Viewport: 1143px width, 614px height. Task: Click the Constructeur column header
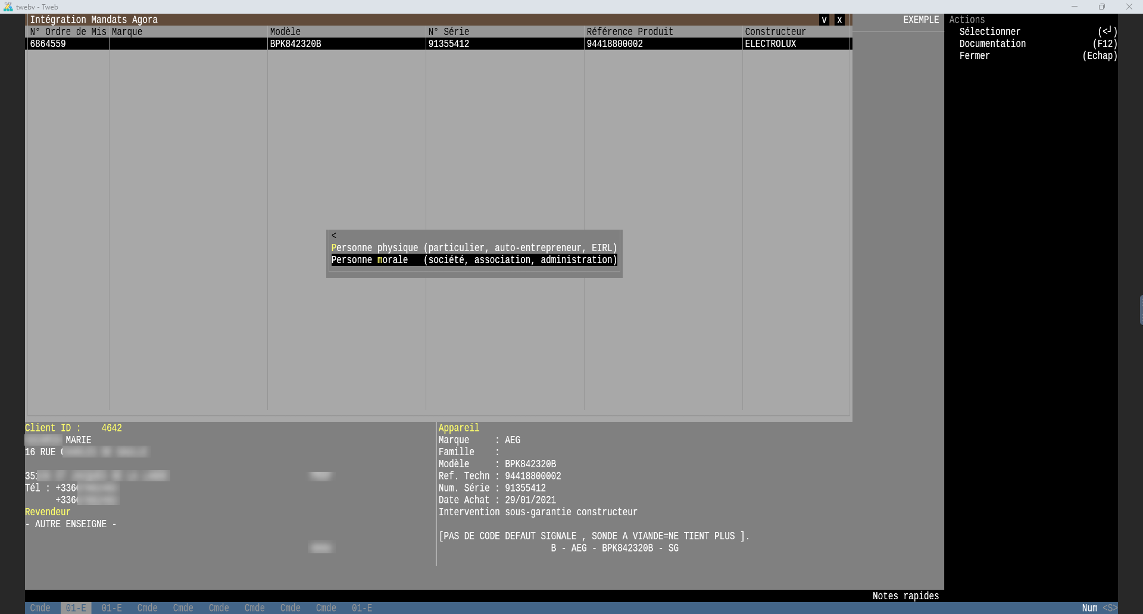[x=775, y=32]
